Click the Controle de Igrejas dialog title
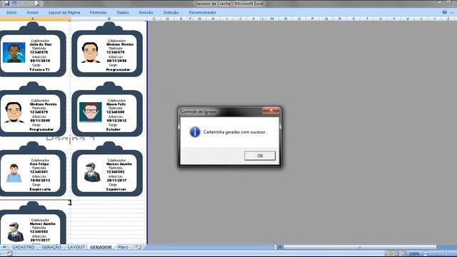This screenshot has height=257, width=457. pos(199,111)
